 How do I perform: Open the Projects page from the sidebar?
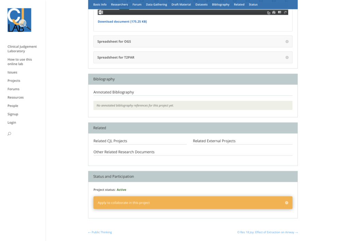point(14,80)
